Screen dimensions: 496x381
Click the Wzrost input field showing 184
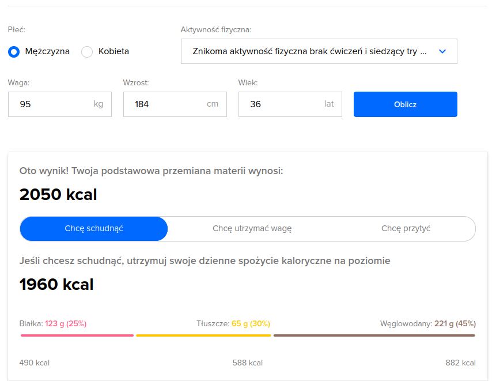[x=175, y=104]
